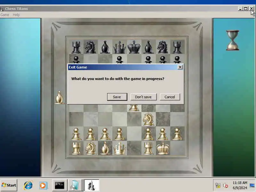Select the white pawn in front of the queen
This screenshot has width=256, height=192.
point(120,134)
